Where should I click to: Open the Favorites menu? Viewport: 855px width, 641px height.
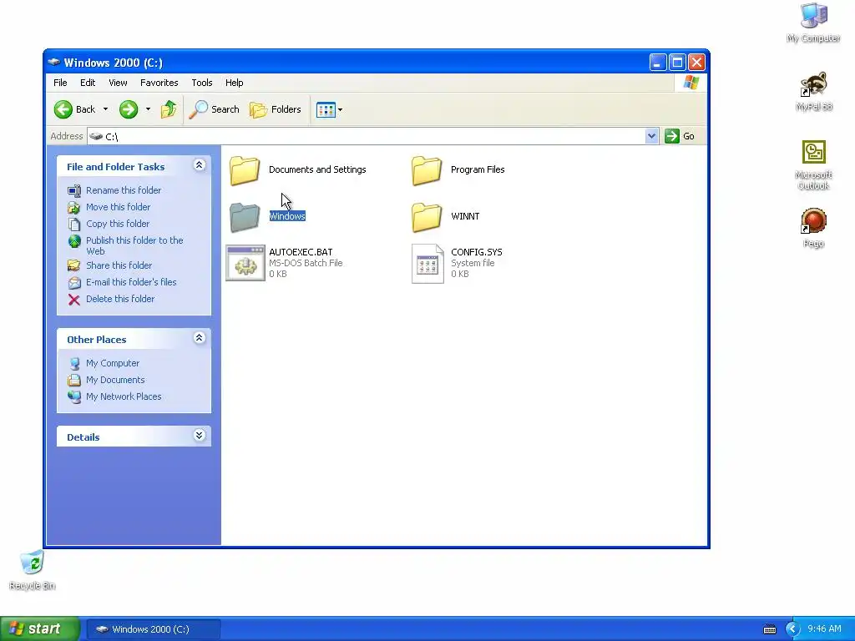coord(159,83)
